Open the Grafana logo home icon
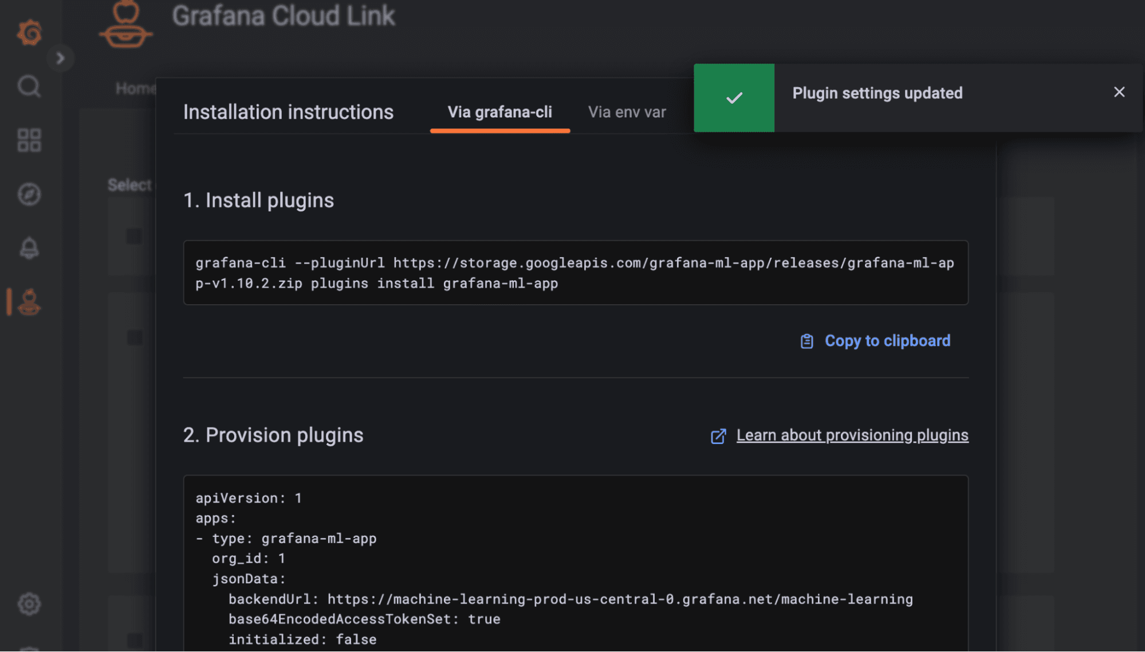The width and height of the screenshot is (1145, 652). pos(29,33)
